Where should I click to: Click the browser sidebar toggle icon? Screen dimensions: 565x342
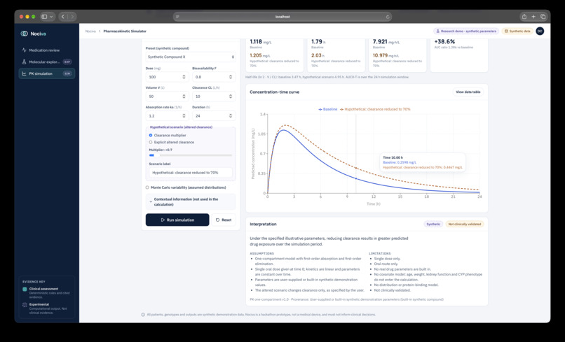click(x=44, y=17)
